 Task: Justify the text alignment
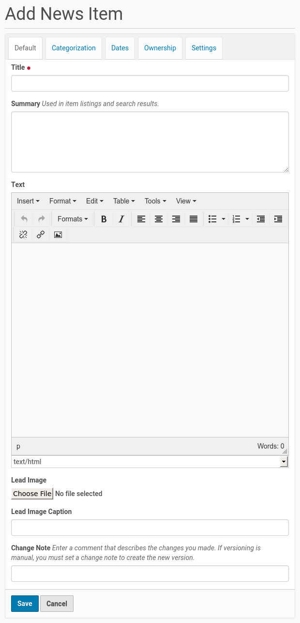pos(194,219)
